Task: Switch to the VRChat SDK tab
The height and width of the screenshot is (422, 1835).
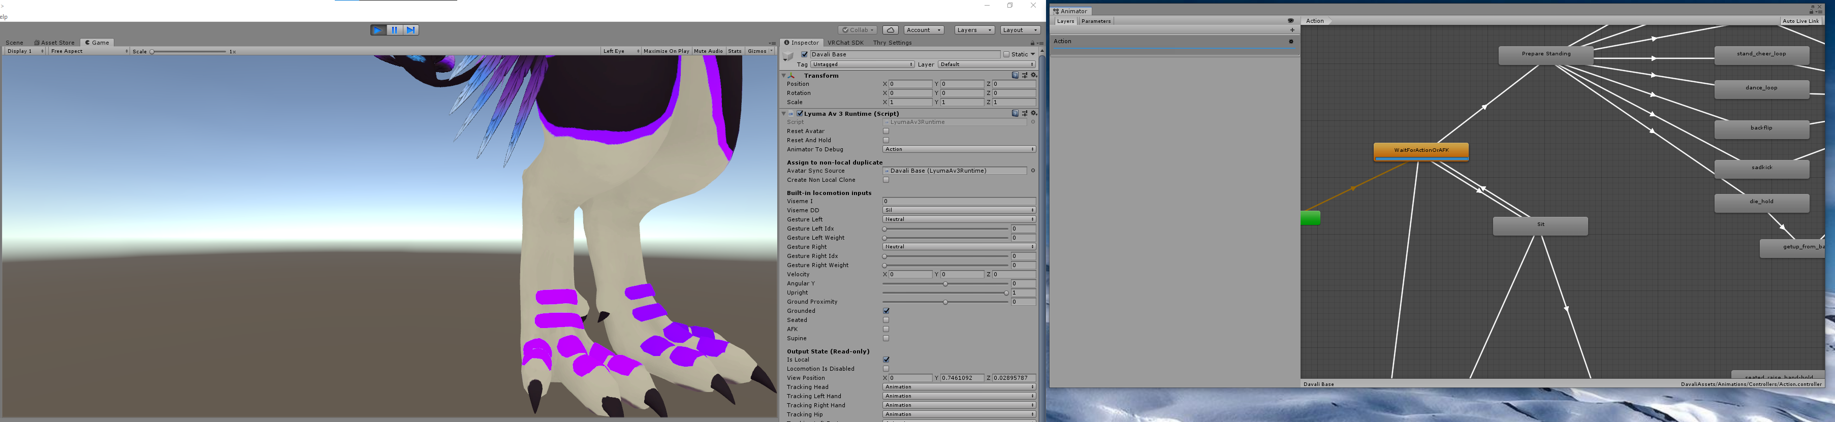Action: 845,43
